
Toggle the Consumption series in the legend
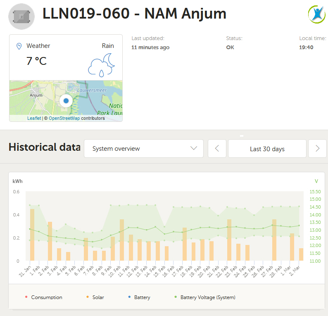coord(43,297)
